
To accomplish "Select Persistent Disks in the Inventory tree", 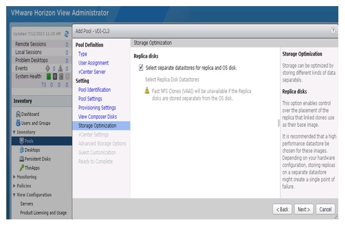I will [x=38, y=159].
